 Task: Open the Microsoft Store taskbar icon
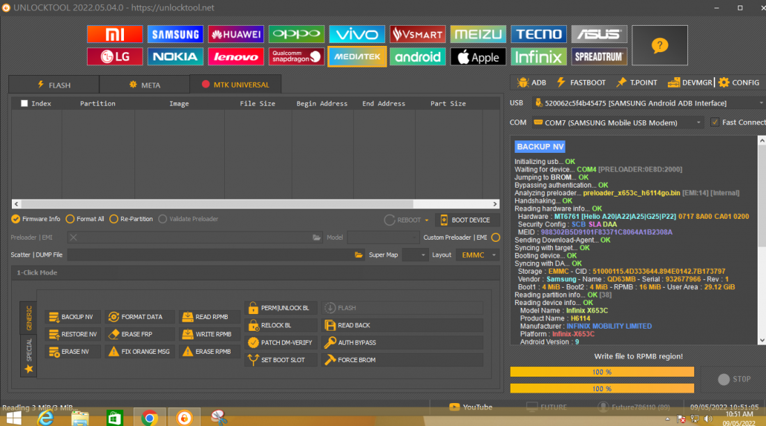[x=114, y=418]
